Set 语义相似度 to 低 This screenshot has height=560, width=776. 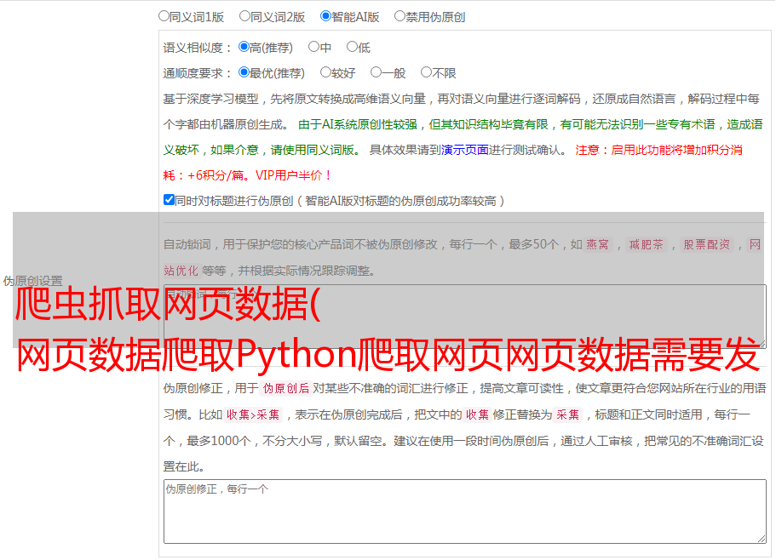(353, 47)
